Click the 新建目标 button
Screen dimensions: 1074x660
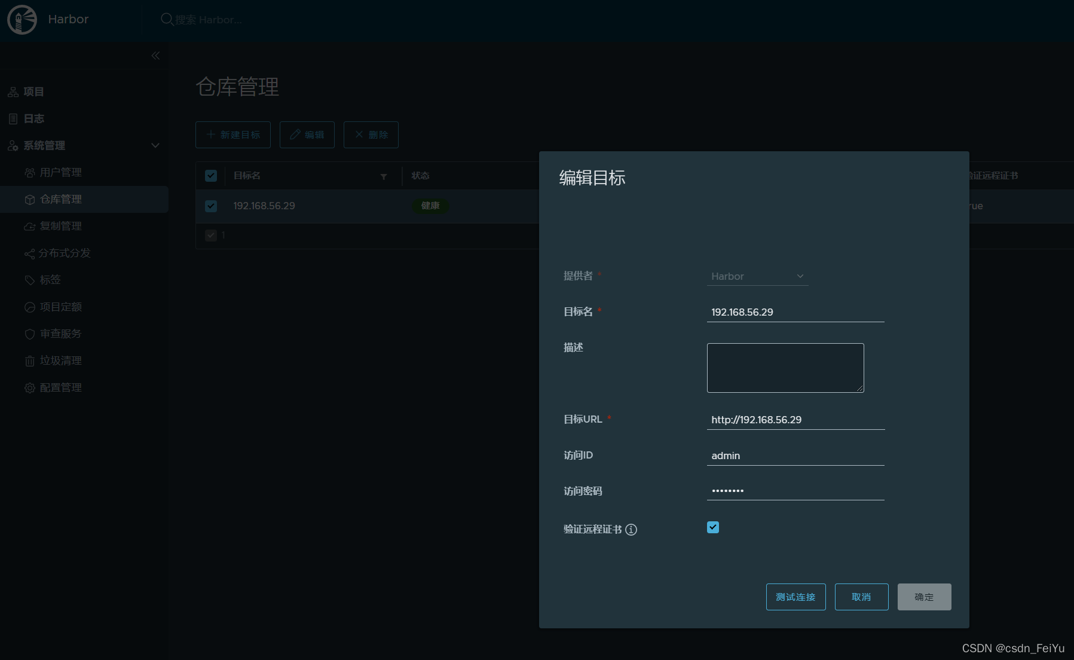[233, 135]
